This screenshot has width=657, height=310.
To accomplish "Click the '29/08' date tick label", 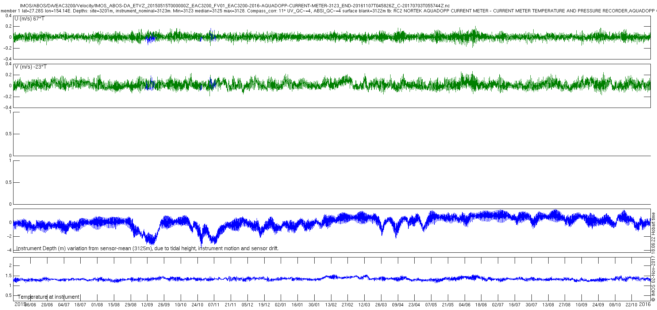I will tap(131, 305).
